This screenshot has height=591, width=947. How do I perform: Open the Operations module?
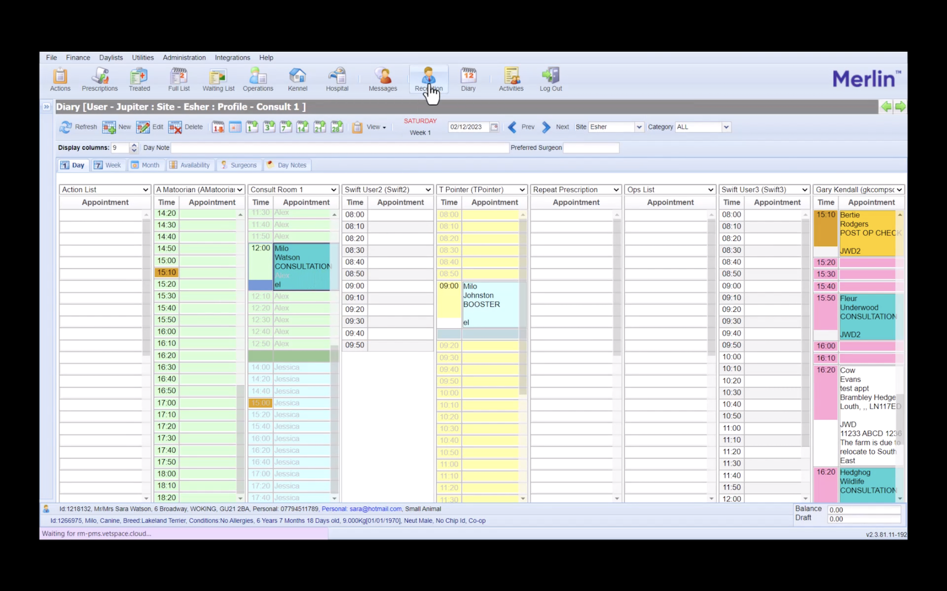click(258, 80)
